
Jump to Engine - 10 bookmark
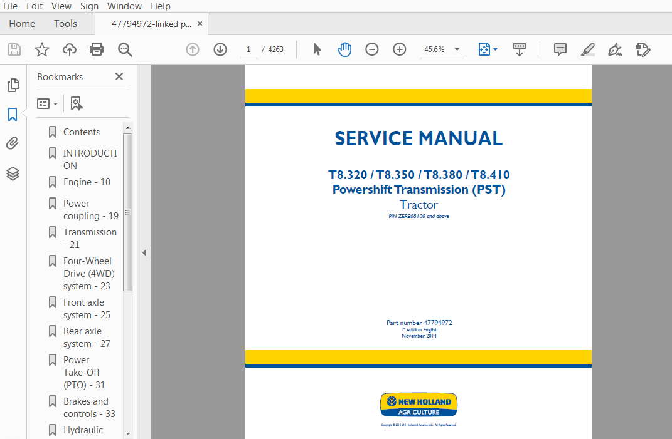87,182
